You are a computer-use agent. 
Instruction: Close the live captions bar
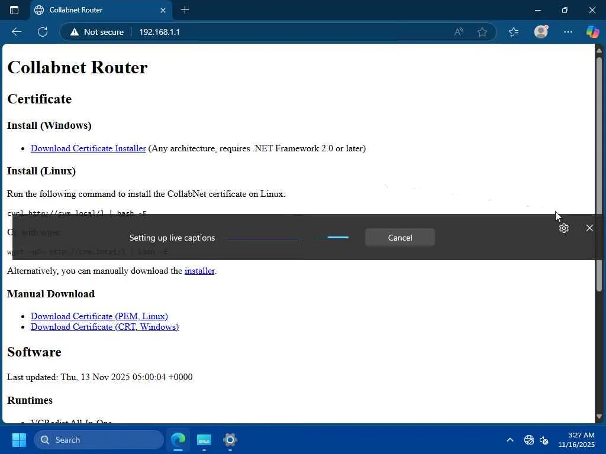pos(589,228)
